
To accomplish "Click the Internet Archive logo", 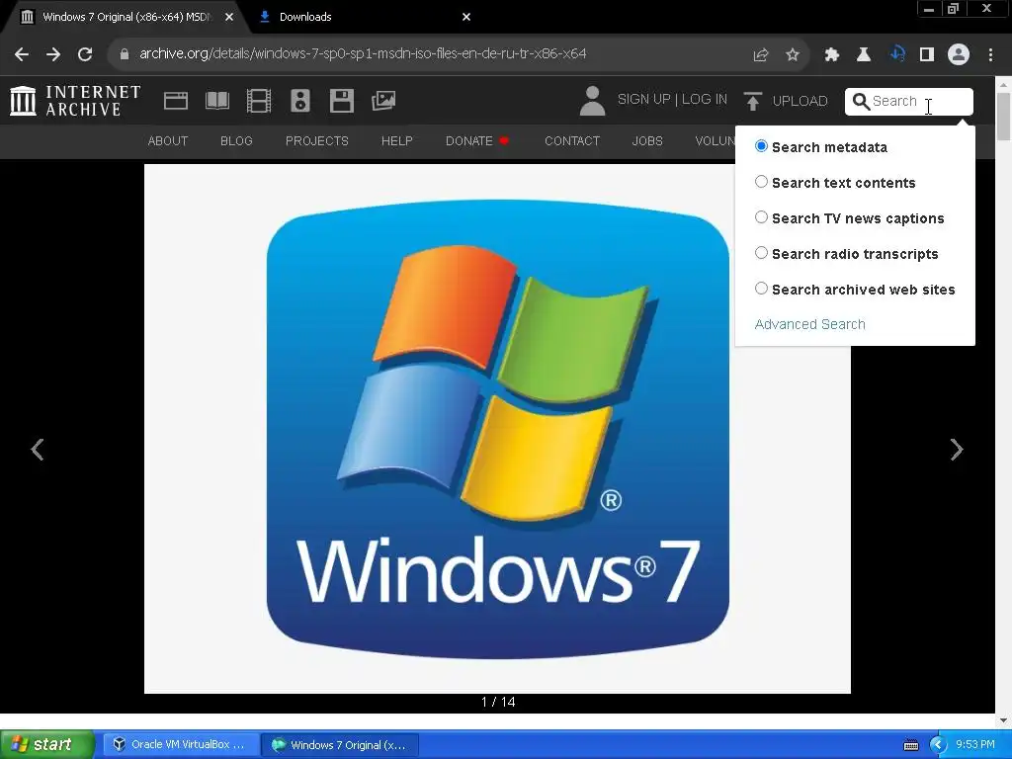I will coord(75,101).
